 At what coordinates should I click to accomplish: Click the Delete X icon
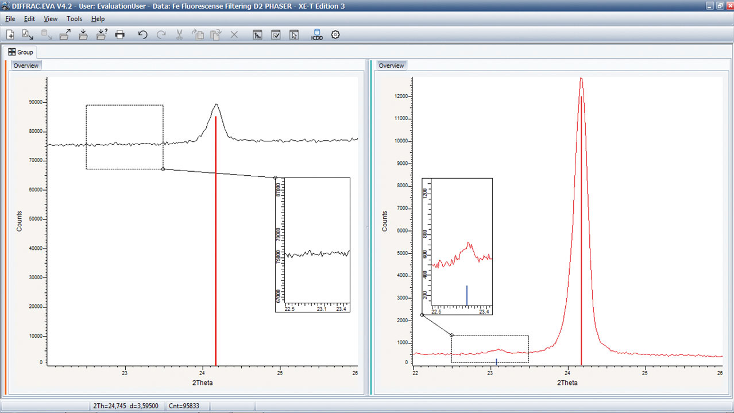[234, 35]
